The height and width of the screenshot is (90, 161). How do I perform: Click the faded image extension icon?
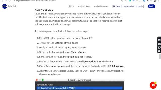pos(137,1)
